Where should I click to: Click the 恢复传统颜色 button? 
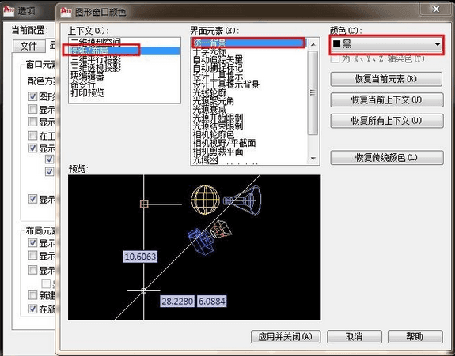tap(387, 158)
